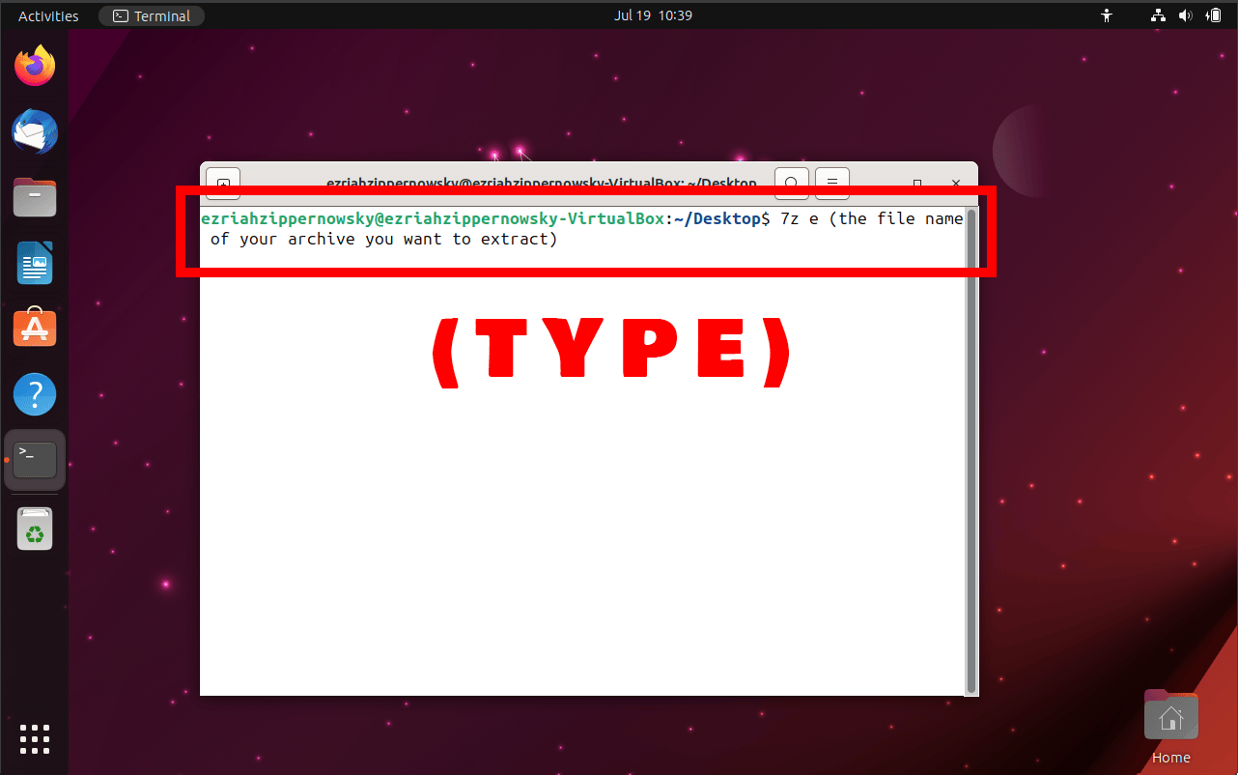Viewport: 1238px width, 775px height.
Task: Click the volume indicator to adjust sound
Action: (1186, 14)
